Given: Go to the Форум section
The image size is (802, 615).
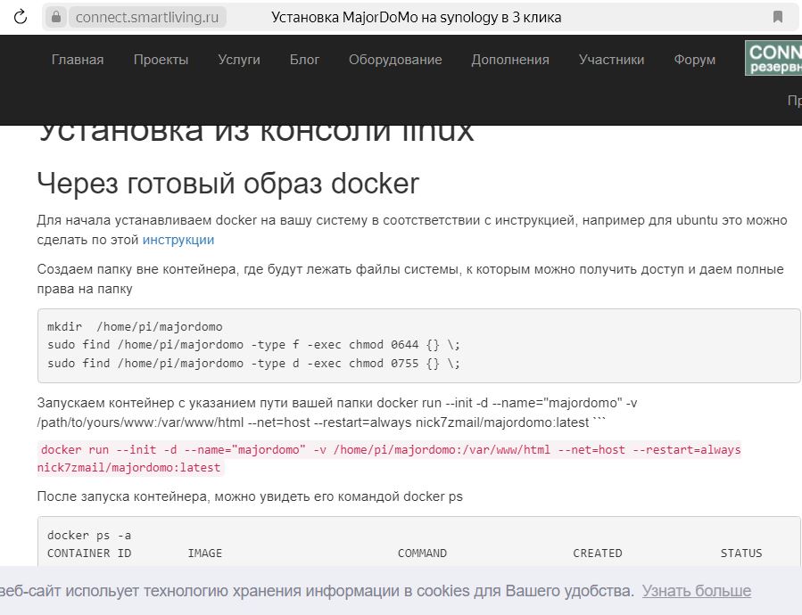Looking at the screenshot, I should (695, 60).
